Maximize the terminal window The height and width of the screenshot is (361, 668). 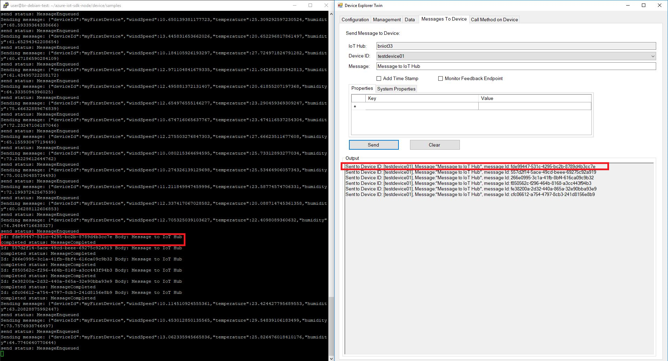click(x=310, y=5)
